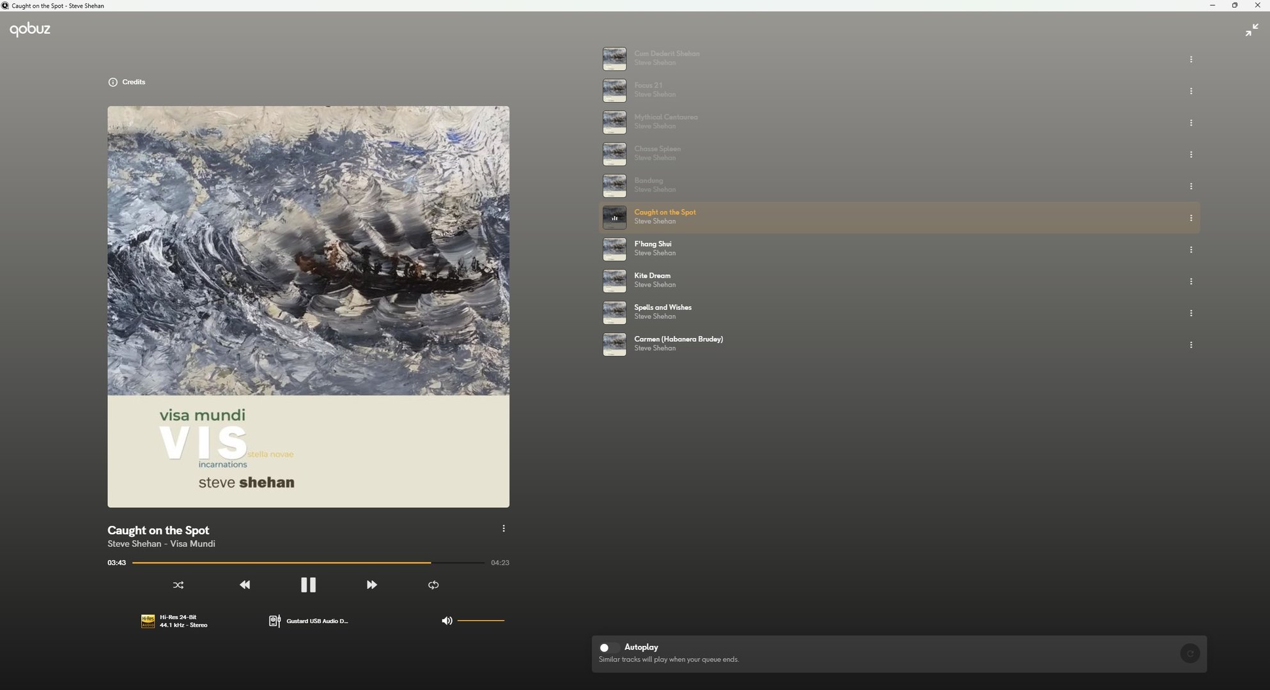Open the artist and album line Steve Shehan - Visa Mundi
The image size is (1270, 690).
point(161,544)
